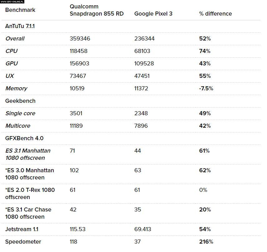Select the ES 3.1 Car Chase row label
Viewport: 267px width, 252px height.
[x=28, y=213]
